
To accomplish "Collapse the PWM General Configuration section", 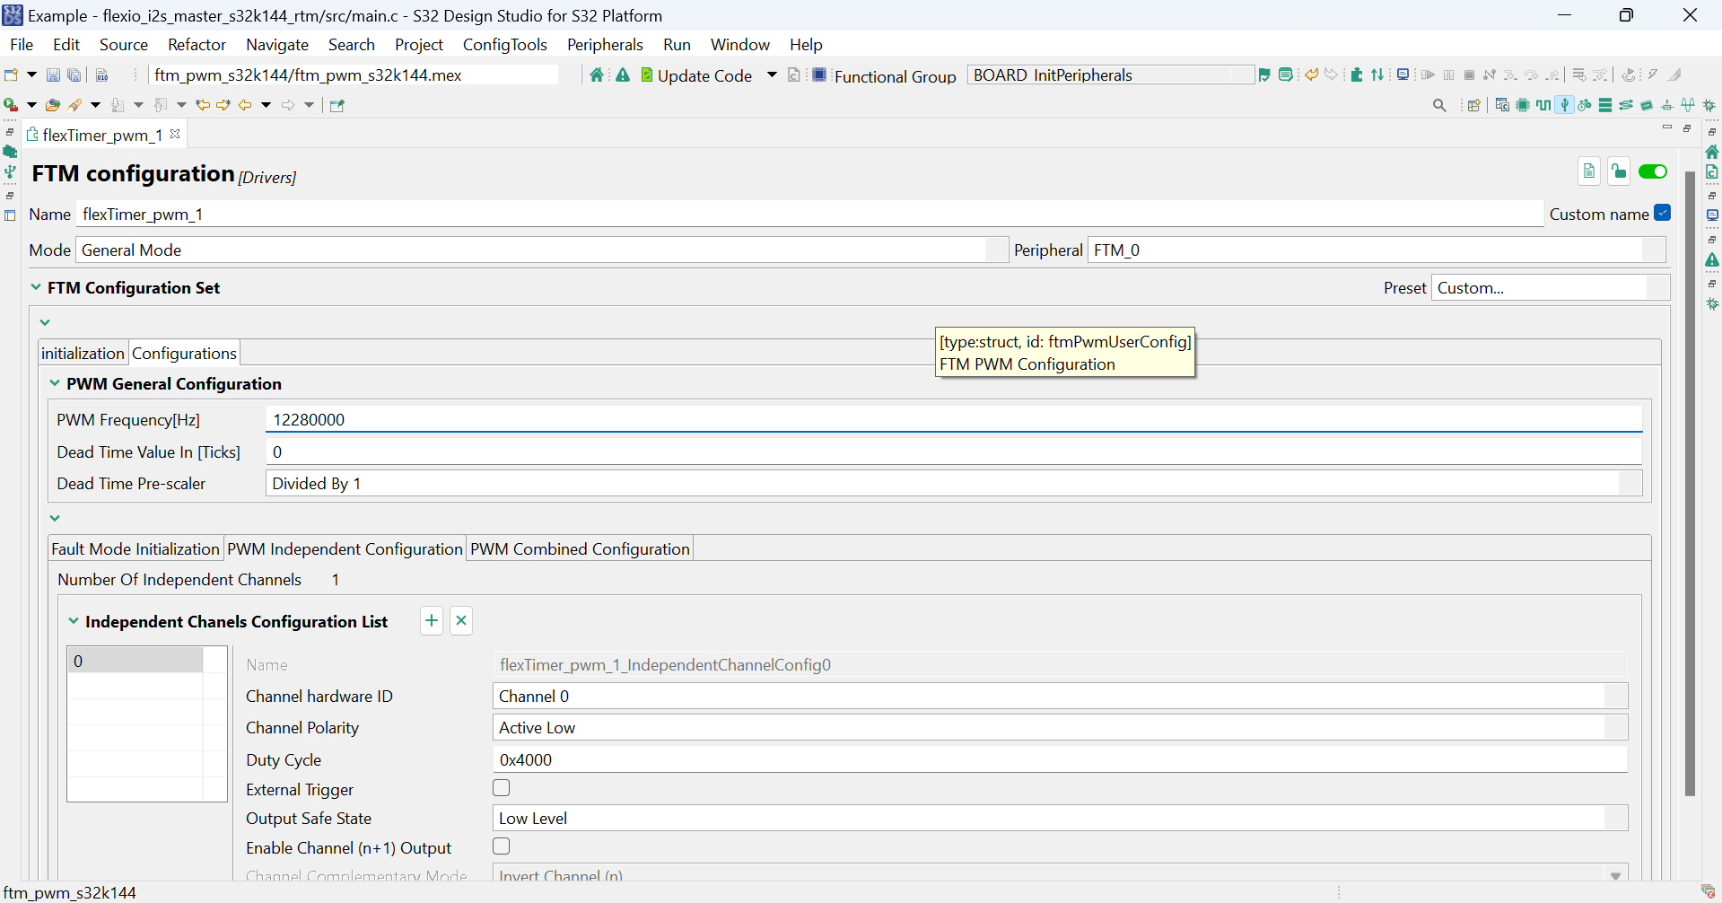I will 55,383.
